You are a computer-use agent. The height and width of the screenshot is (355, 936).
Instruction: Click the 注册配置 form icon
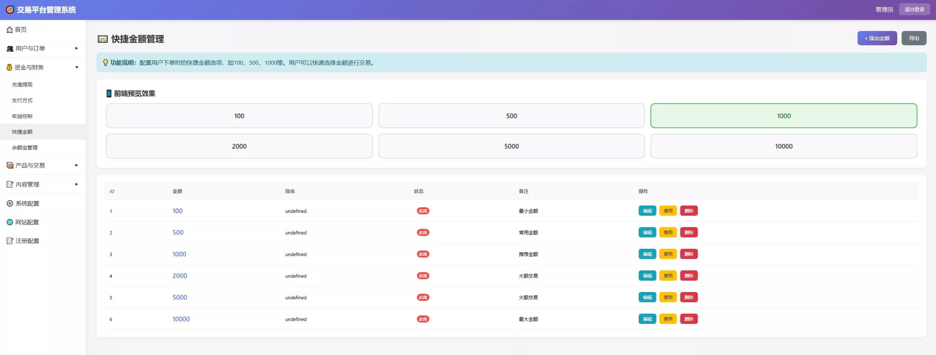pos(10,241)
